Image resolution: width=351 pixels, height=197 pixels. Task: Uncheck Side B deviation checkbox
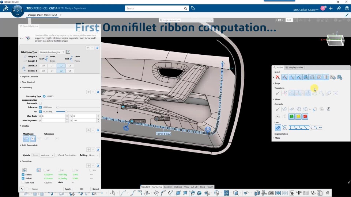[23, 178]
